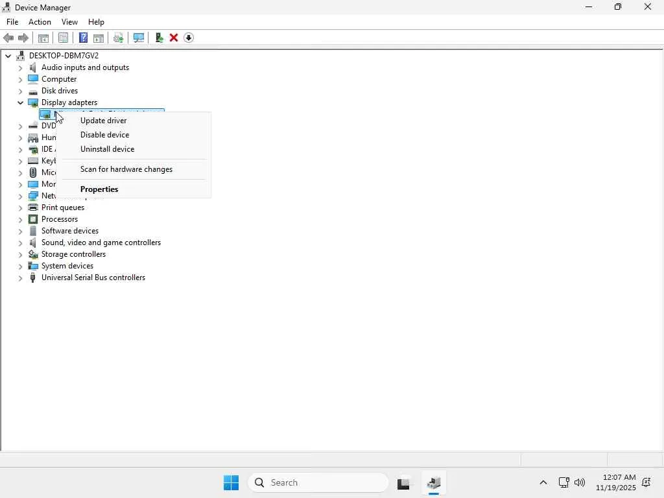Open the View menu
The height and width of the screenshot is (498, 664).
click(69, 22)
